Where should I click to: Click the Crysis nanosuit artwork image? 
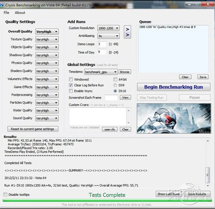click(x=174, y=119)
